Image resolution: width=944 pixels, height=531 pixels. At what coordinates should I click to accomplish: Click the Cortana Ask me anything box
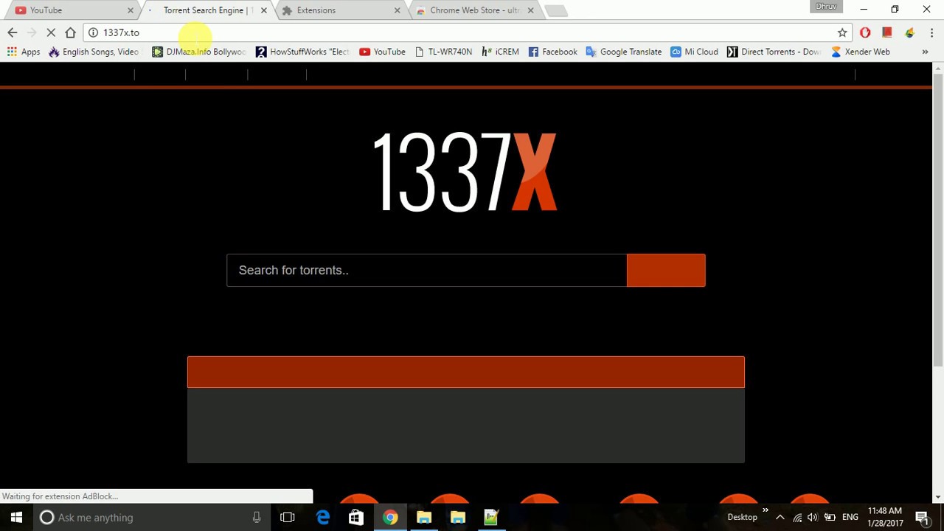click(x=152, y=517)
